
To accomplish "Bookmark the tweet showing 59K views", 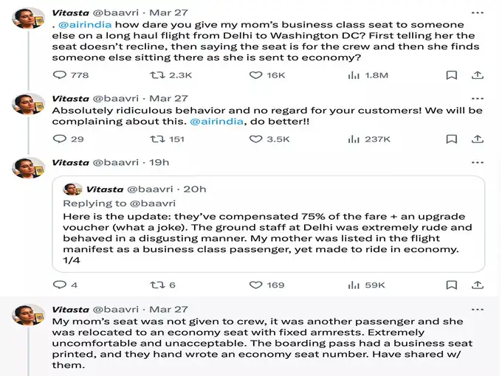I will (x=452, y=284).
